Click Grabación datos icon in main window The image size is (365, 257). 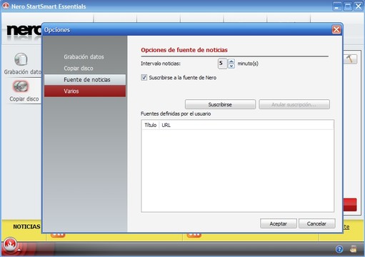point(21,59)
